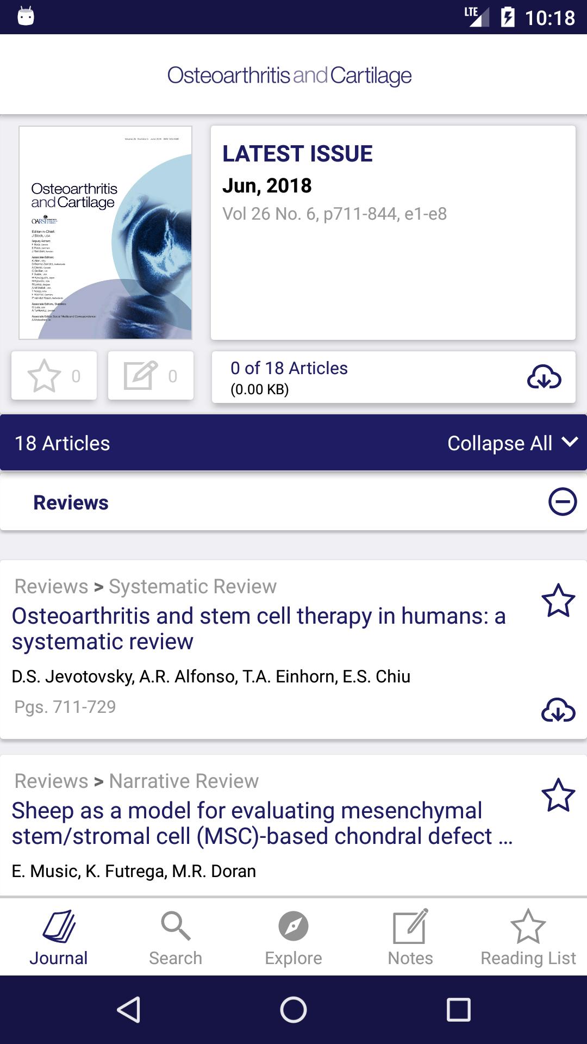Star the Sheep model narrative review

click(x=558, y=795)
